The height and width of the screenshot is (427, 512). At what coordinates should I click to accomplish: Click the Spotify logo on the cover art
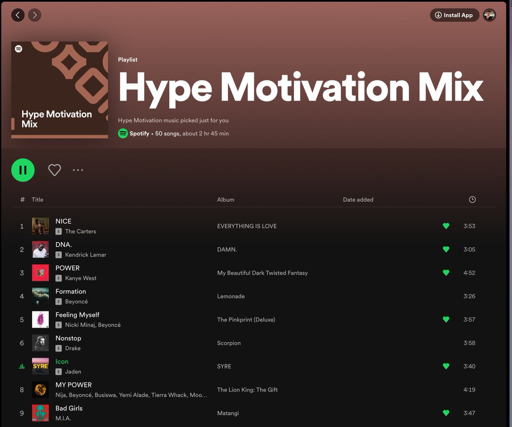click(x=18, y=49)
